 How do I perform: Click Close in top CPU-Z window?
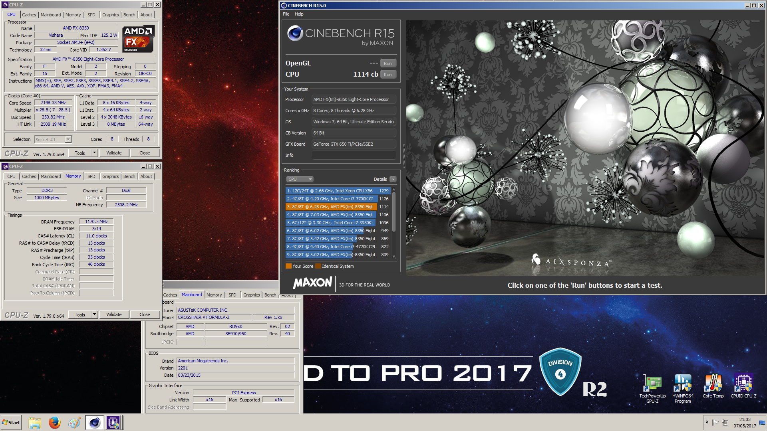145,153
